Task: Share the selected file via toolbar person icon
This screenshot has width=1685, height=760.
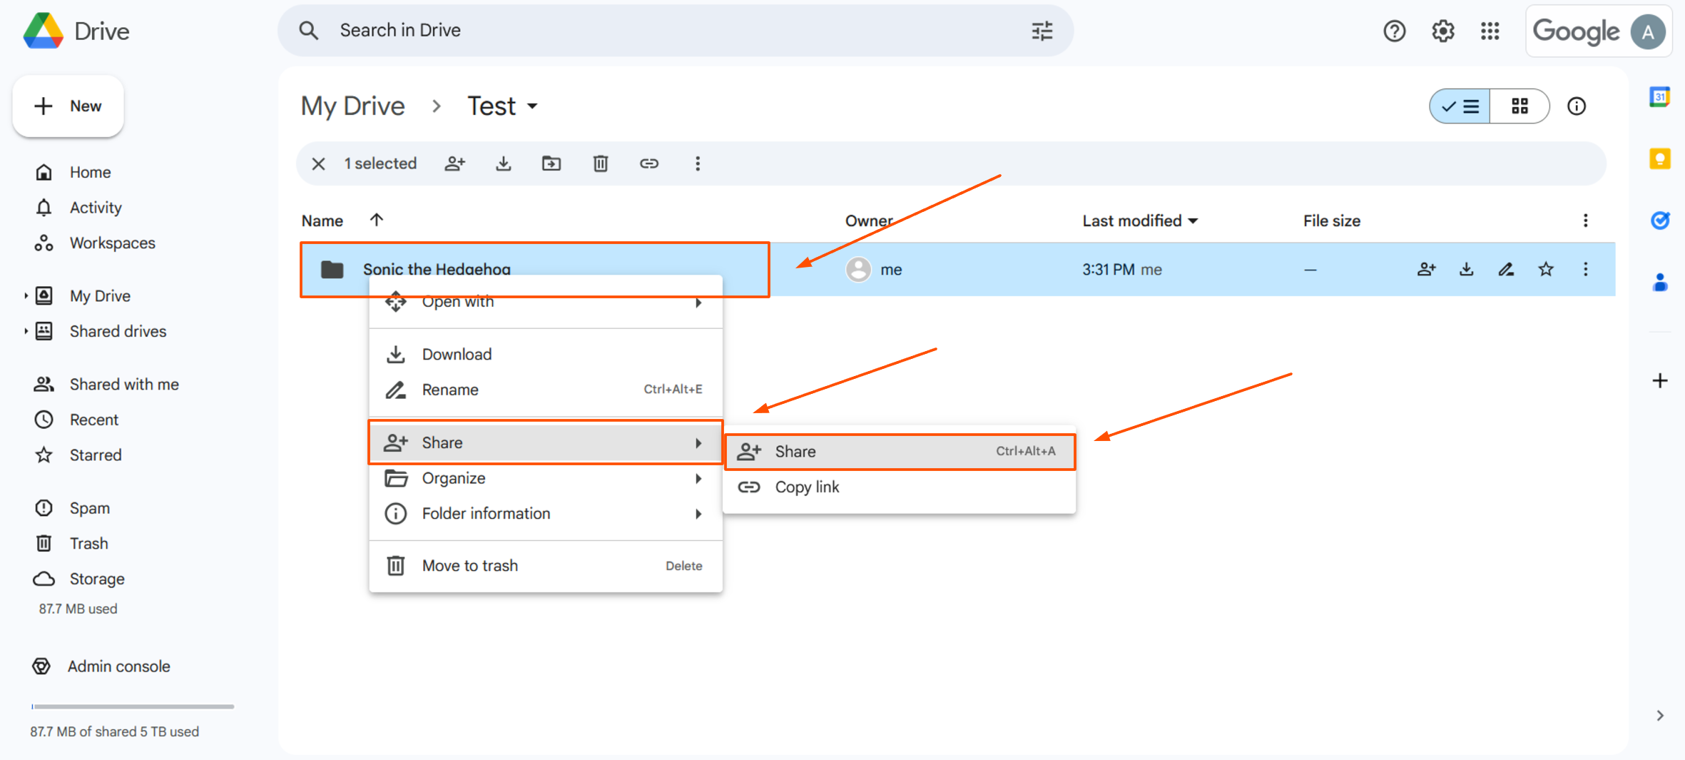Action: pyautogui.click(x=455, y=163)
